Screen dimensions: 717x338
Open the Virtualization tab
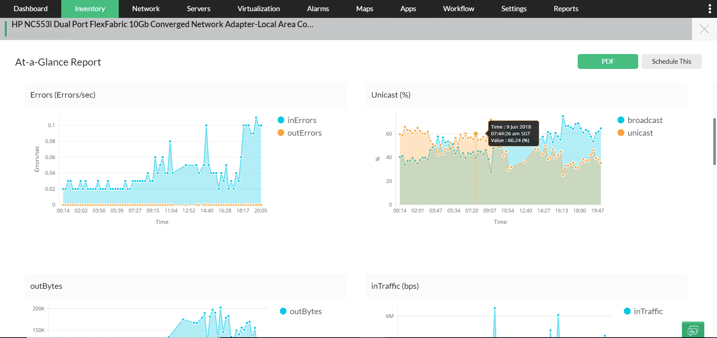[258, 9]
